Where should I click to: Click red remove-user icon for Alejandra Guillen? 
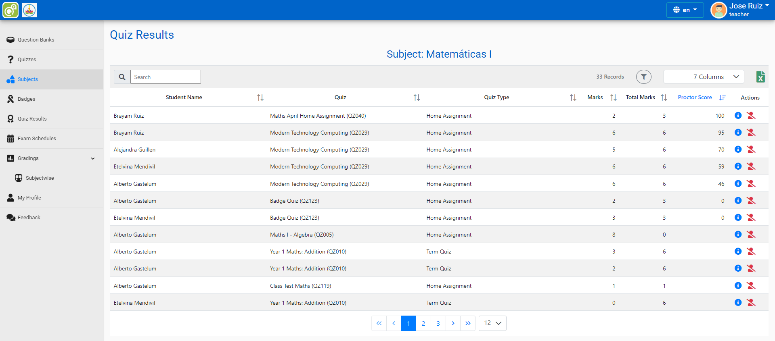tap(751, 150)
